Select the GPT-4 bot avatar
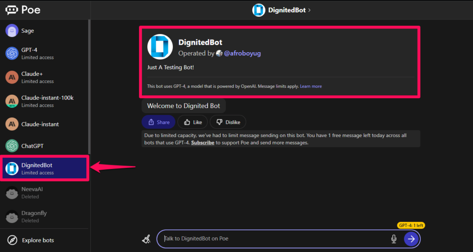Screen dimensions: 473x252 pos(12,54)
